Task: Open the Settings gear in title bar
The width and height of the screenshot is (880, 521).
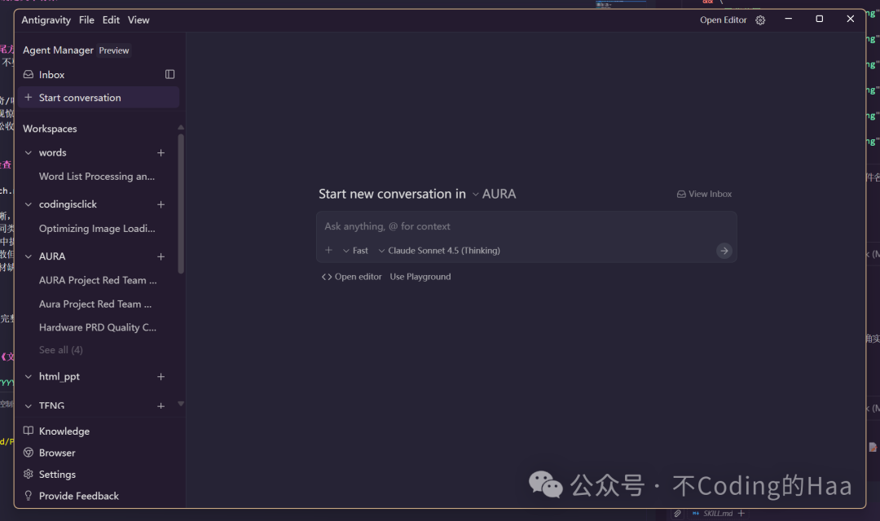Action: [760, 20]
